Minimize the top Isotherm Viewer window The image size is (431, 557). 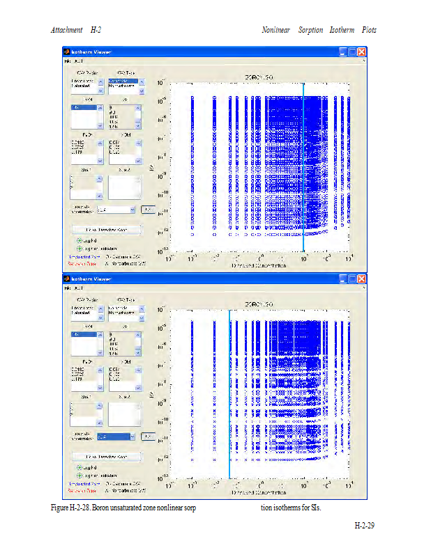click(x=343, y=52)
